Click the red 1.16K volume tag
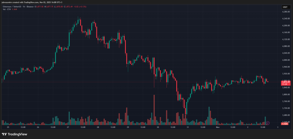The image size is (293, 139). click(285, 124)
